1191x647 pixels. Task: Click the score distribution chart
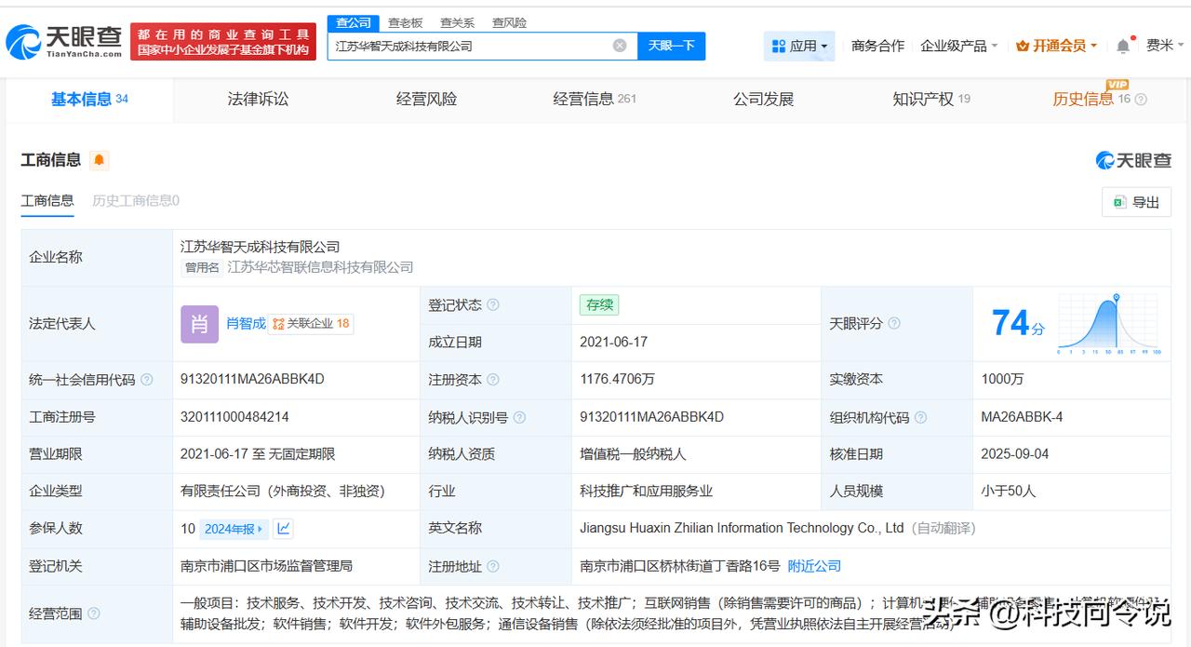[1109, 324]
